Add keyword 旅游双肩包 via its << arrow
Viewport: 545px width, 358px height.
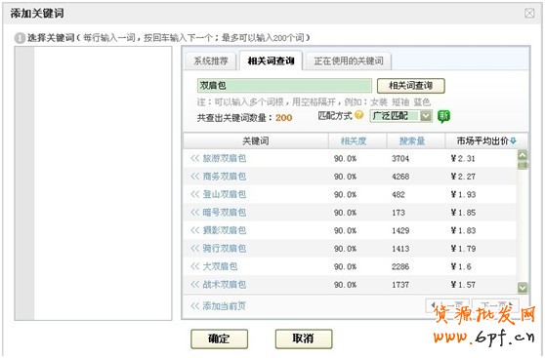click(x=194, y=158)
